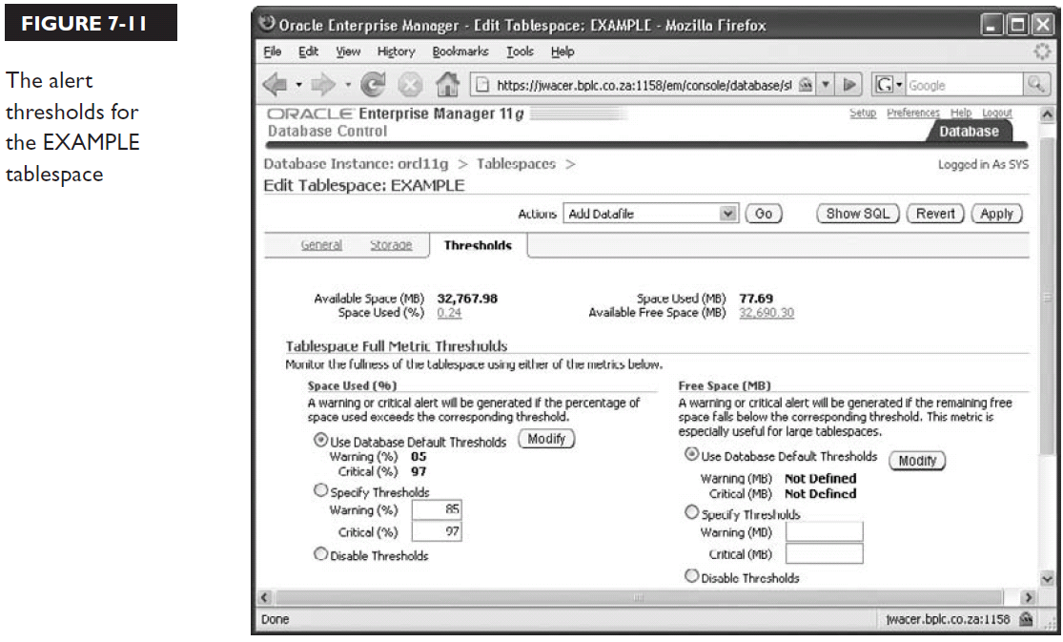This screenshot has width=1063, height=642.
Task: Click the Apply button
Action: tap(996, 214)
